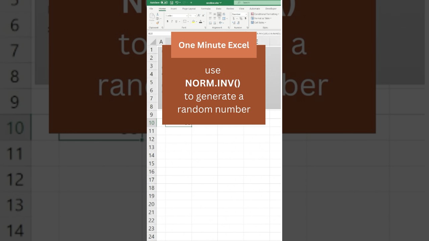Click the Middle Align icon
Viewport: 429px width, 241px height.
[214, 14]
